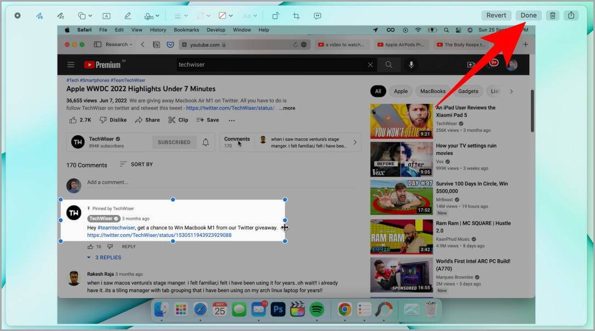The width and height of the screenshot is (595, 331).
Task: Open the Aa Text Style dropdown
Action: 250,16
